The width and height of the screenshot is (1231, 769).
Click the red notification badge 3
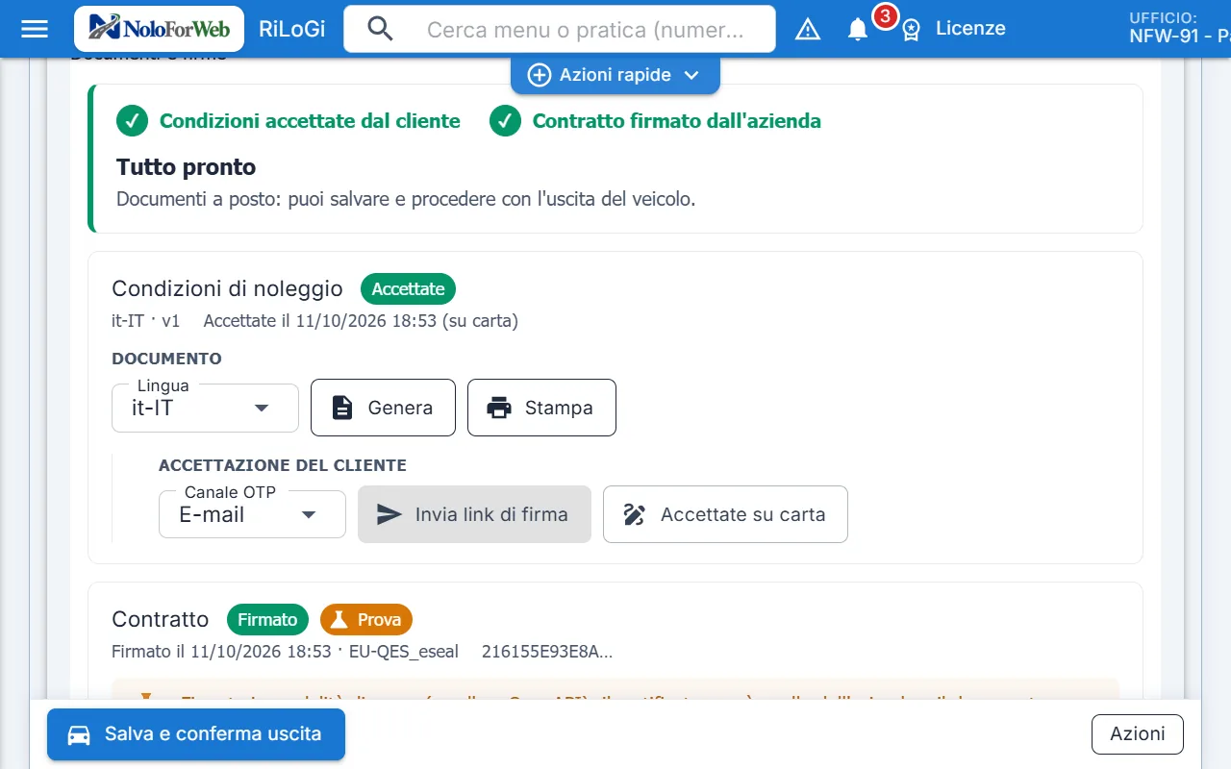click(885, 16)
